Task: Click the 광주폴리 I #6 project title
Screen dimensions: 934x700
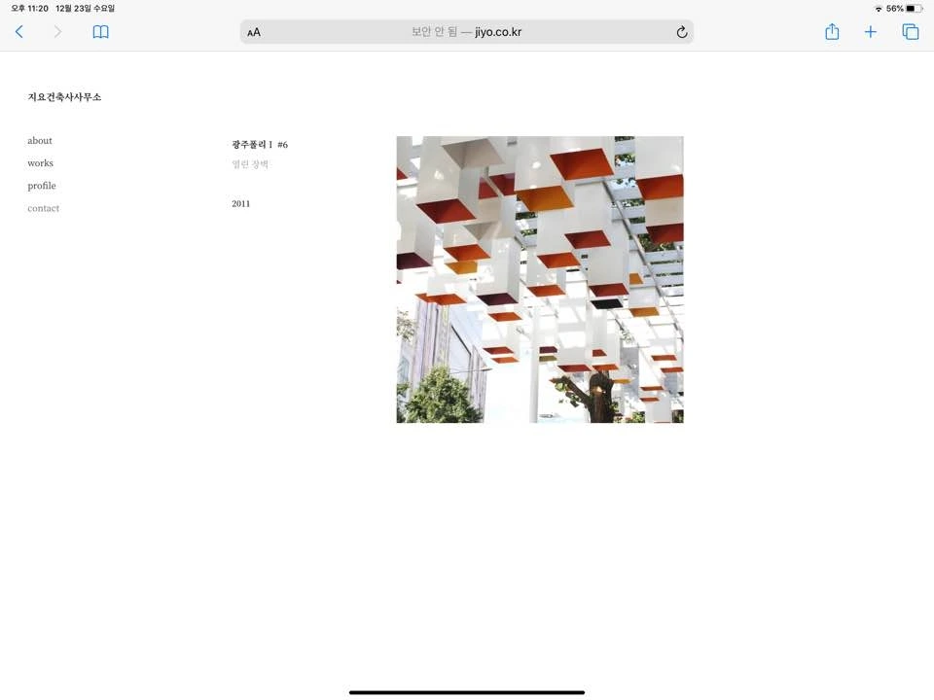Action: pos(260,145)
